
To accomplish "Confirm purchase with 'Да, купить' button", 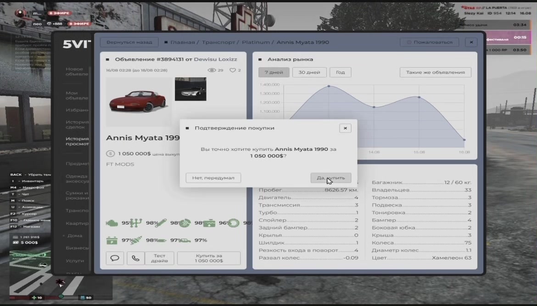I will pos(330,178).
